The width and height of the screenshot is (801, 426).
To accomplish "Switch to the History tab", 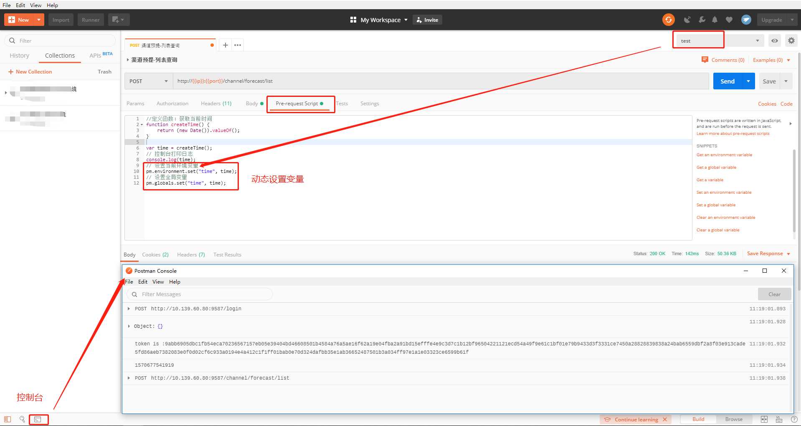I will 19,56.
